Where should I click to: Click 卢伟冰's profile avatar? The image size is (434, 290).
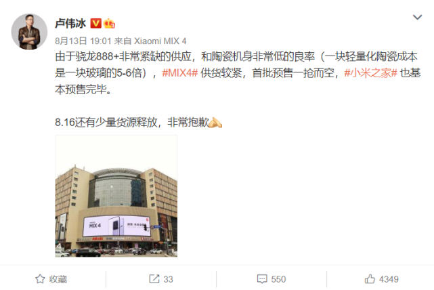29,32
